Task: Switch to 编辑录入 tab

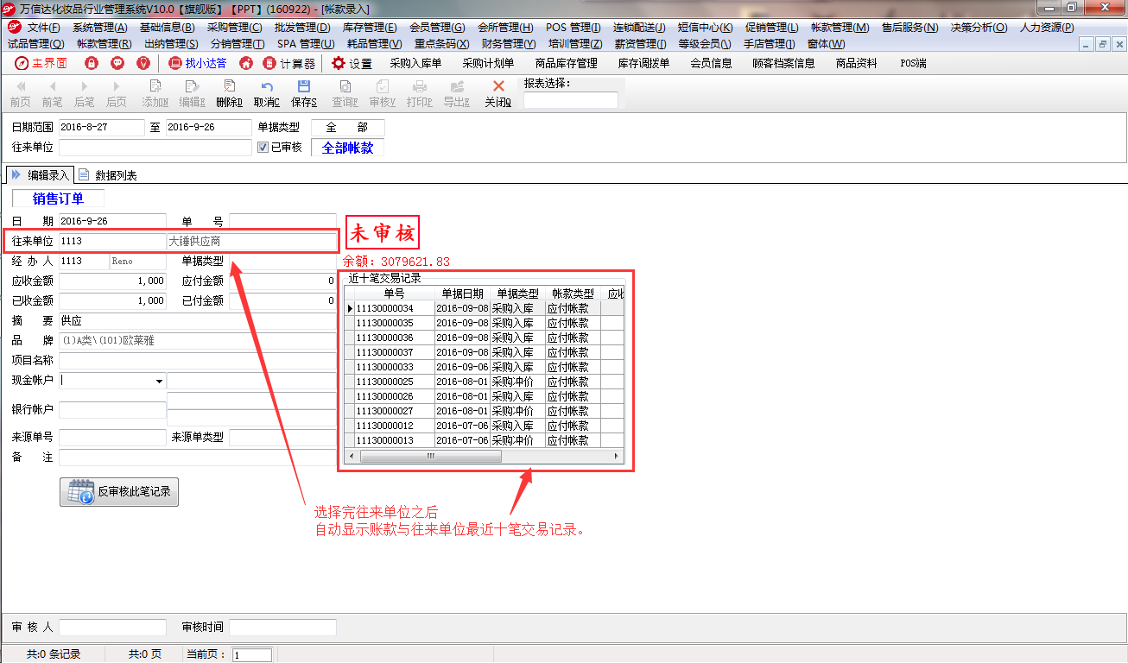Action: (x=41, y=175)
